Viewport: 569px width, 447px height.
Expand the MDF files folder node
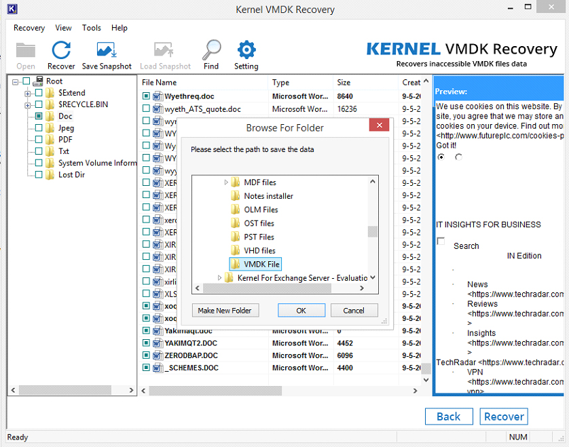tap(225, 182)
